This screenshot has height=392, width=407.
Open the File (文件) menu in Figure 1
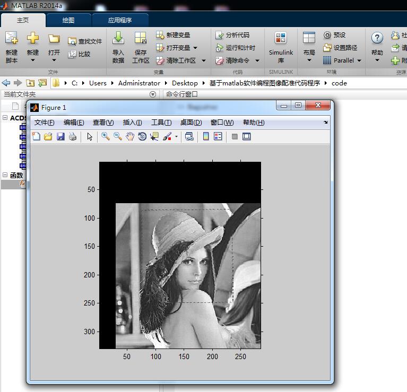coord(45,123)
